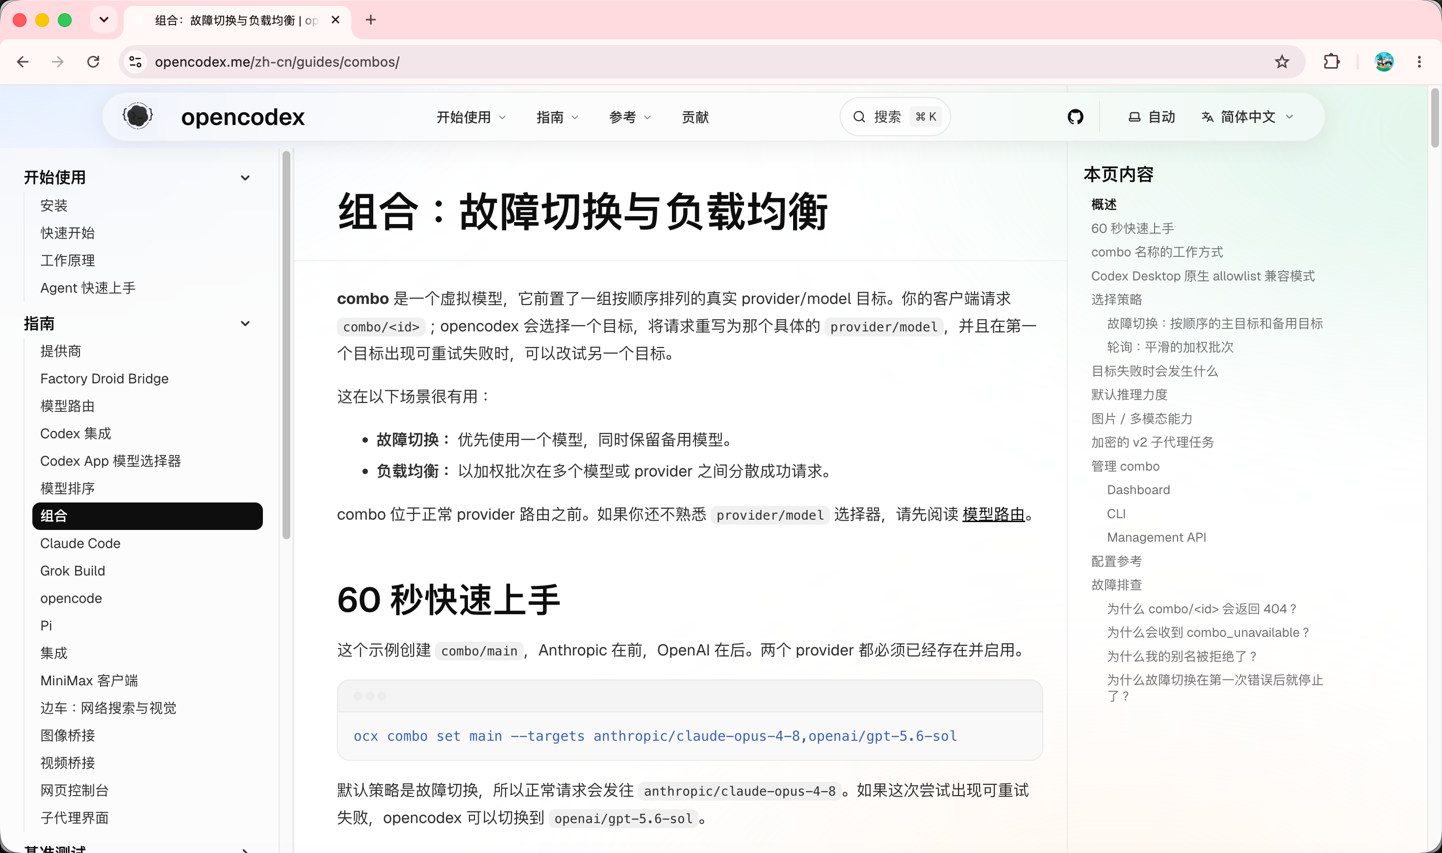
Task: Click the ocx combo set main code line
Action: pyautogui.click(x=655, y=736)
